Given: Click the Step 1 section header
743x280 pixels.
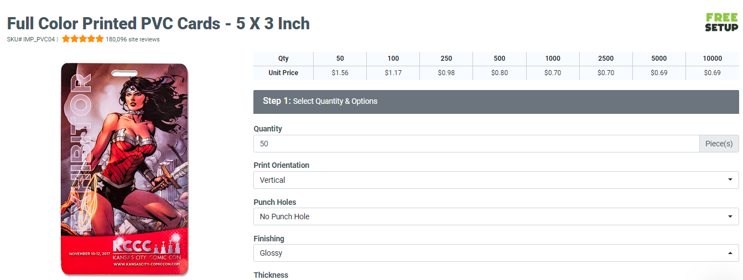Looking at the screenshot, I should 496,102.
